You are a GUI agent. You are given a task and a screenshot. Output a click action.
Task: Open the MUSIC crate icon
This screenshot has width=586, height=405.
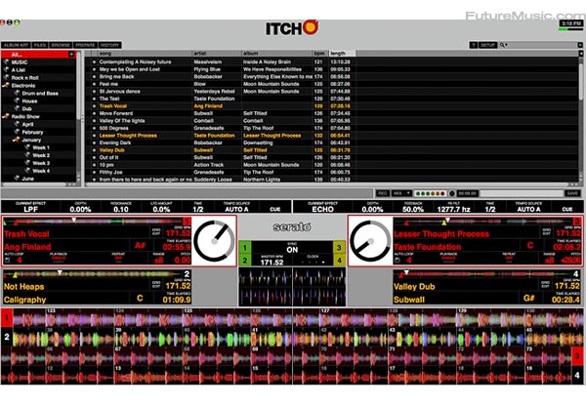6,61
